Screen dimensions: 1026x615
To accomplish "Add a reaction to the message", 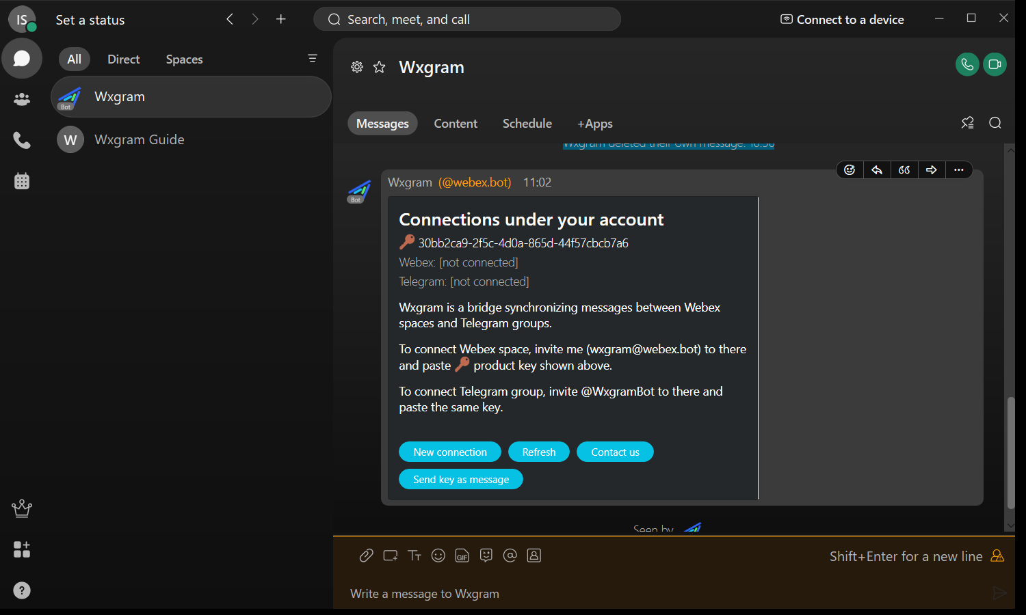I will pos(850,170).
